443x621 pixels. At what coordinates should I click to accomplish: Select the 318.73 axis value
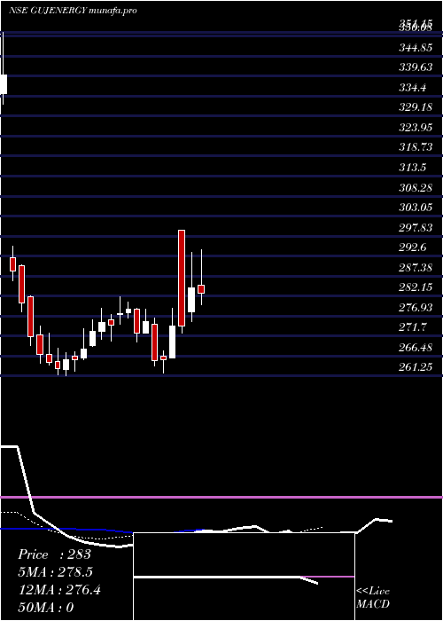(x=416, y=147)
